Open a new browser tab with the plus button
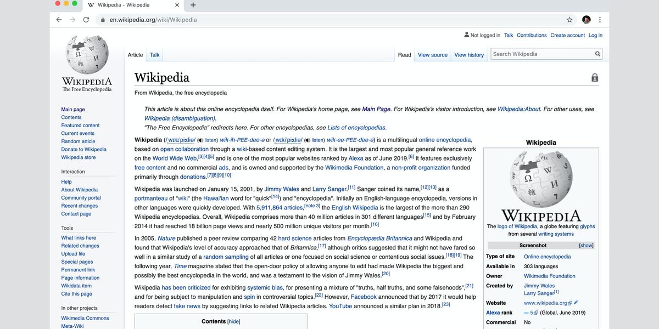This screenshot has width=659, height=329. pyautogui.click(x=192, y=5)
